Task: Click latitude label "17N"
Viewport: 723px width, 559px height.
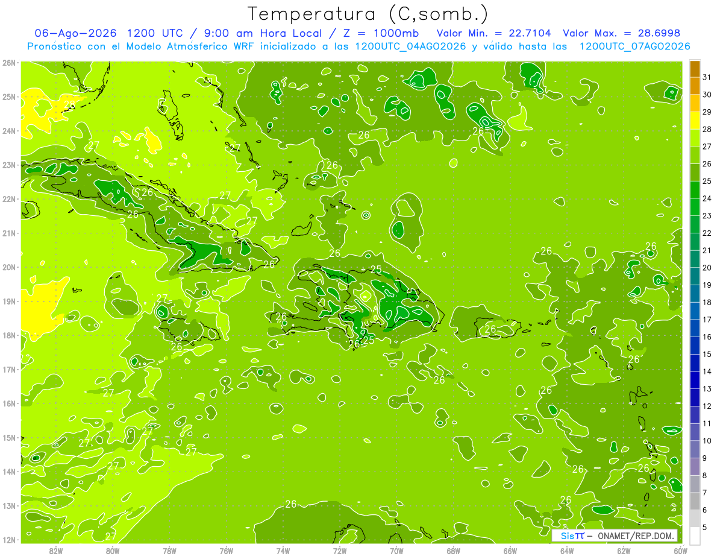Action: pyautogui.click(x=9, y=369)
